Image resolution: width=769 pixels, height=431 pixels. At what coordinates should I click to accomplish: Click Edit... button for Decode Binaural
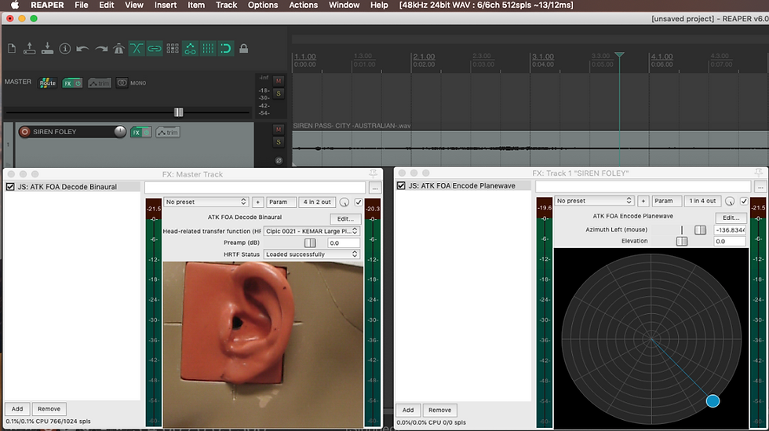point(345,219)
